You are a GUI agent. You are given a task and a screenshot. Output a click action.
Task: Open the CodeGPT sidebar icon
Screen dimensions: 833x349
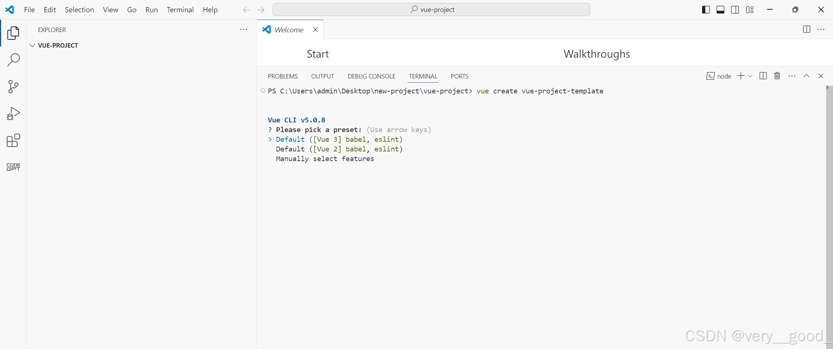[x=13, y=167]
